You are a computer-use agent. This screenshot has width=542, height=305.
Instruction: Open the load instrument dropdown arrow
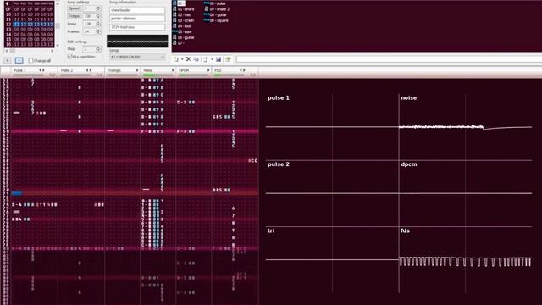(212, 59)
